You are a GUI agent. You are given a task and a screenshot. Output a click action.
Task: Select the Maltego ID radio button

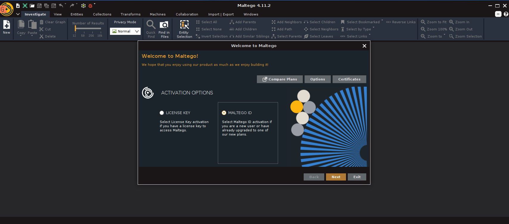click(x=224, y=113)
